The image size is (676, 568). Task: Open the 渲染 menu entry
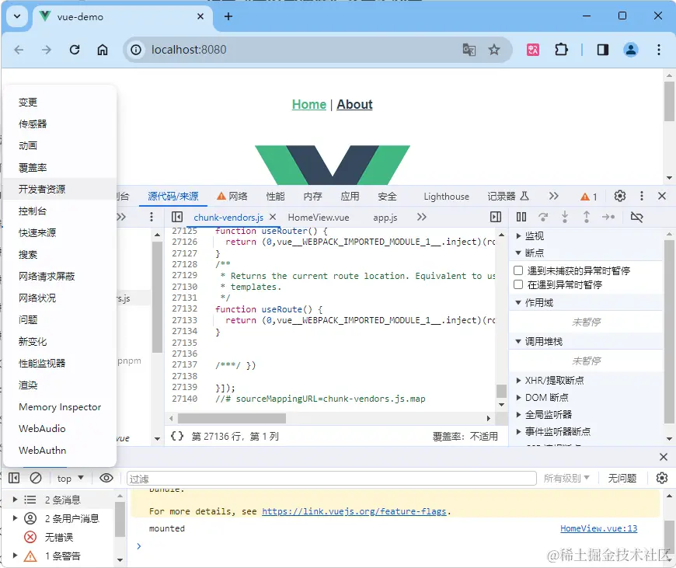[x=60, y=385]
